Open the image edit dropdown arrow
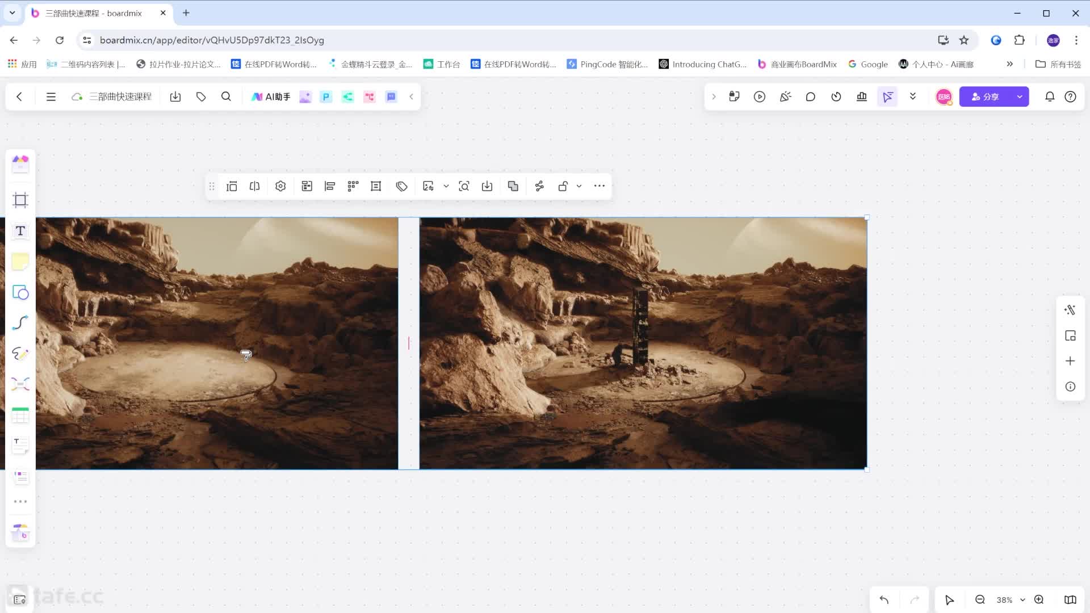This screenshot has width=1090, height=613. click(446, 186)
